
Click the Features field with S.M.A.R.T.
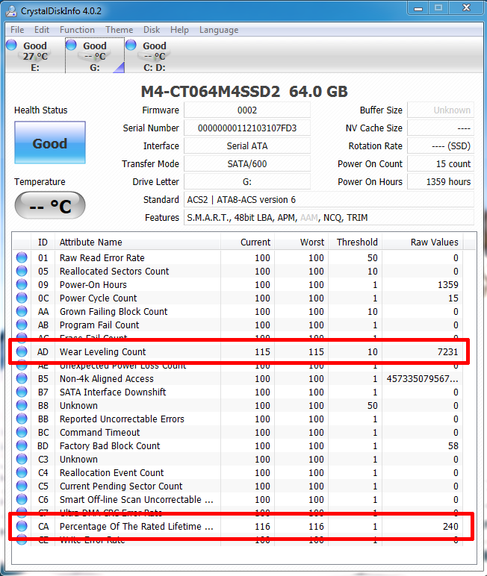coord(329,218)
